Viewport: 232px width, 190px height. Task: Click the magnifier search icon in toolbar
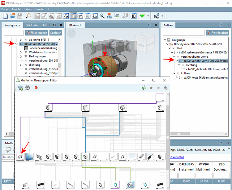point(28,16)
